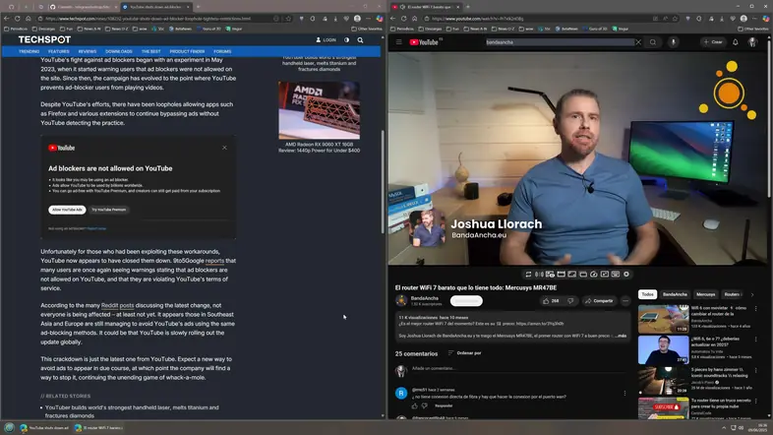Open BandaAncha channel page
773x435 pixels.
pyautogui.click(x=425, y=298)
